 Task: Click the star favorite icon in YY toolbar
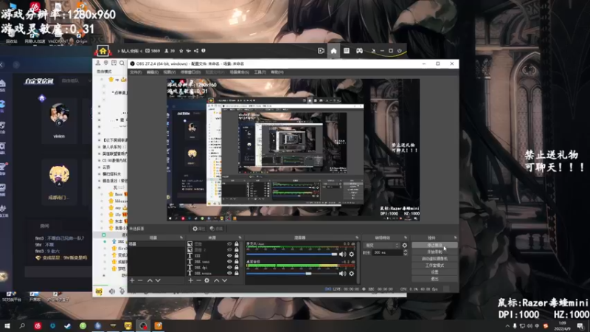click(x=181, y=51)
